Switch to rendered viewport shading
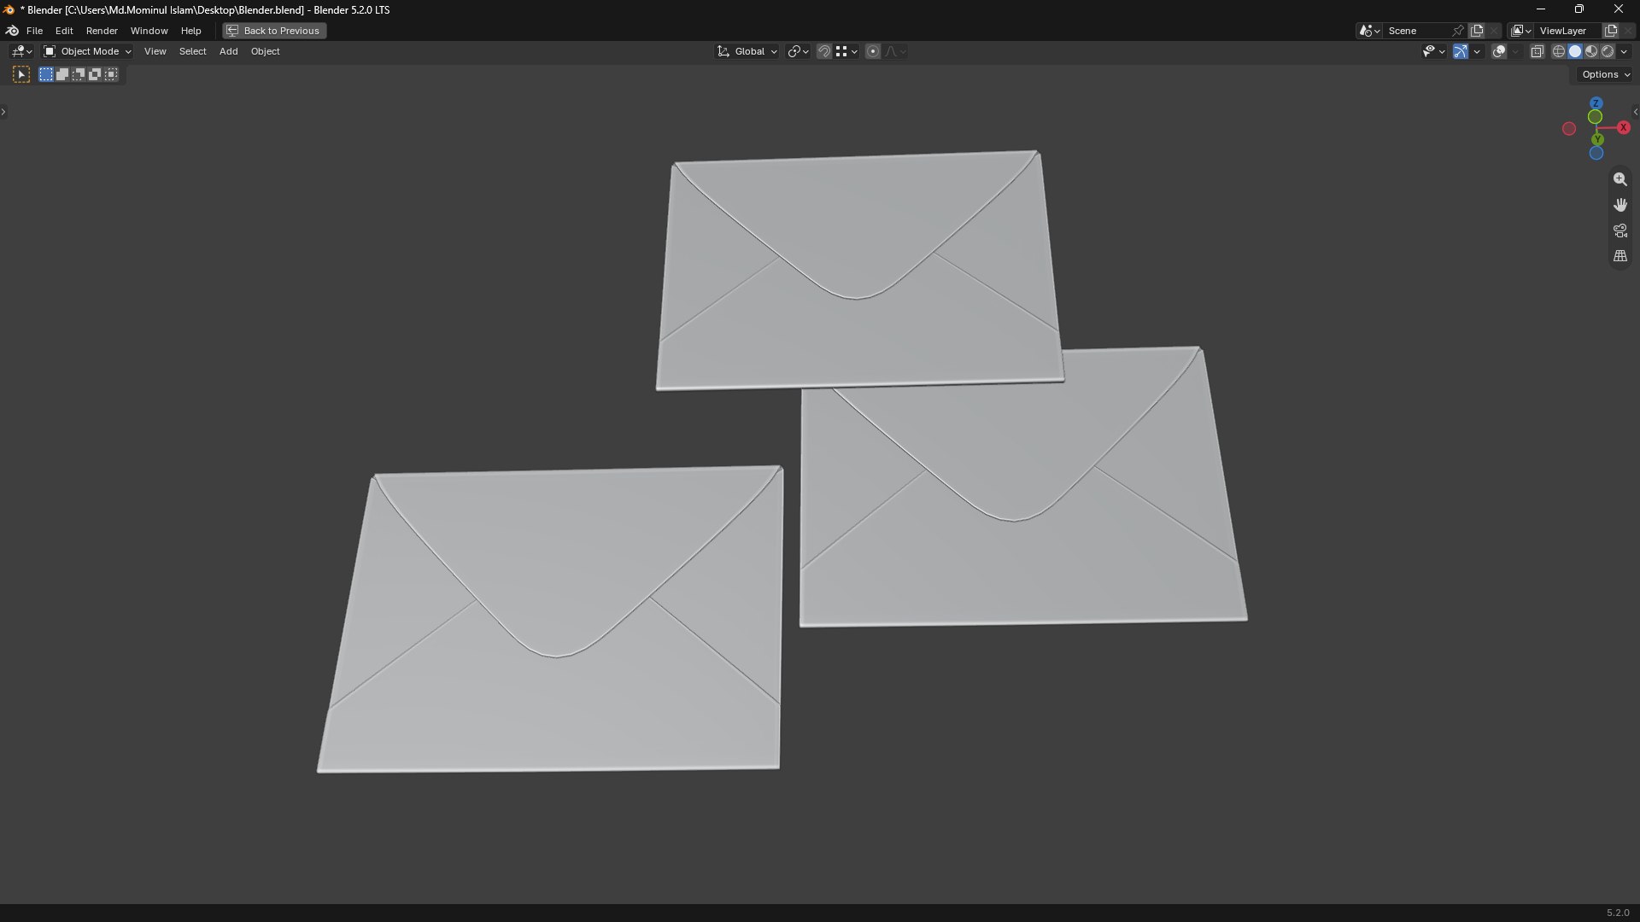This screenshot has width=1640, height=922. coord(1608,51)
